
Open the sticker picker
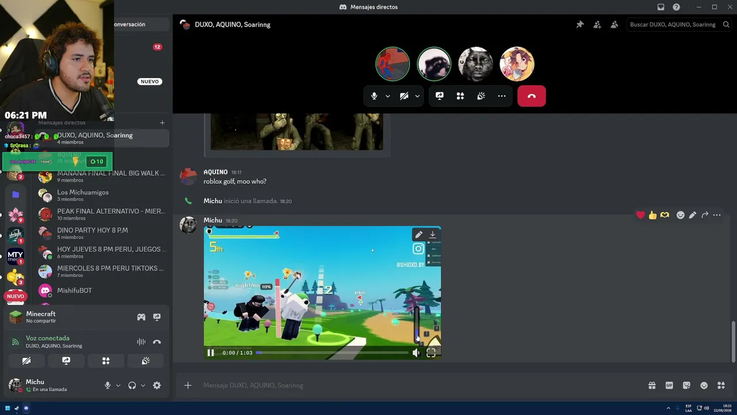(x=686, y=386)
